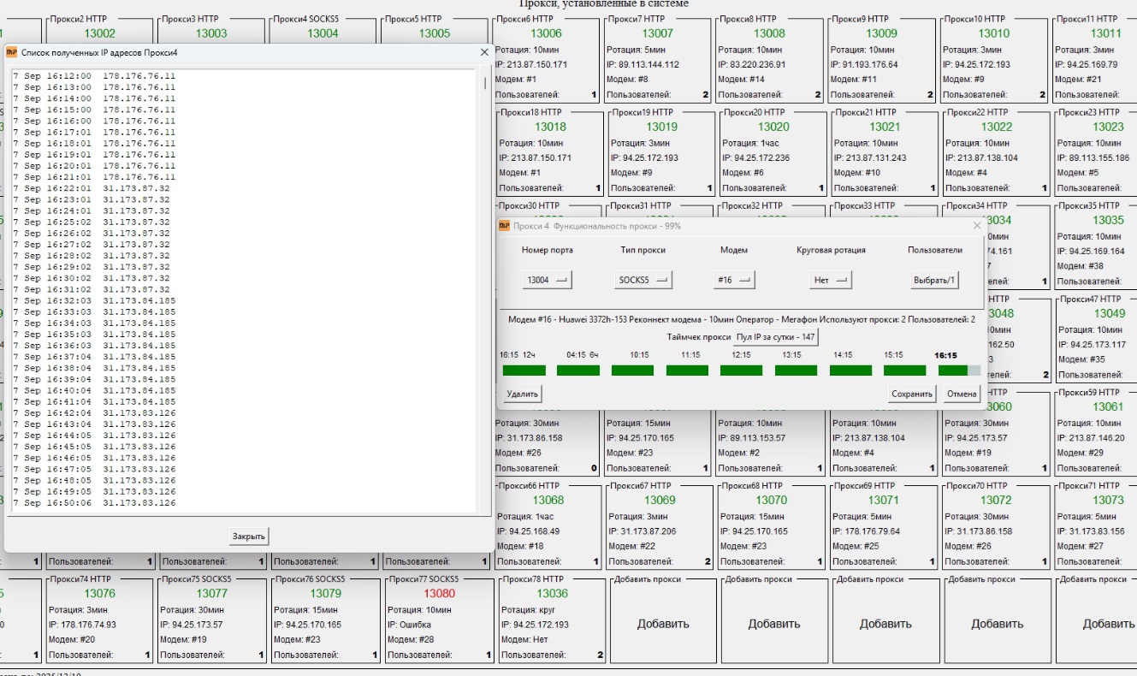Screen dimensions: 1137x676
Task: Click the partially filled bar under bold 16:15
Action: 960,371
